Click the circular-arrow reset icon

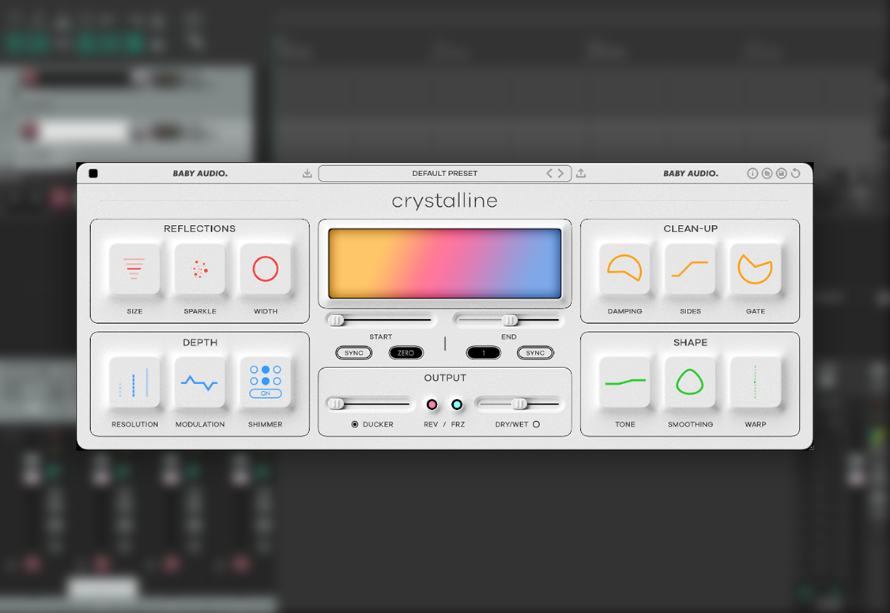coord(796,174)
